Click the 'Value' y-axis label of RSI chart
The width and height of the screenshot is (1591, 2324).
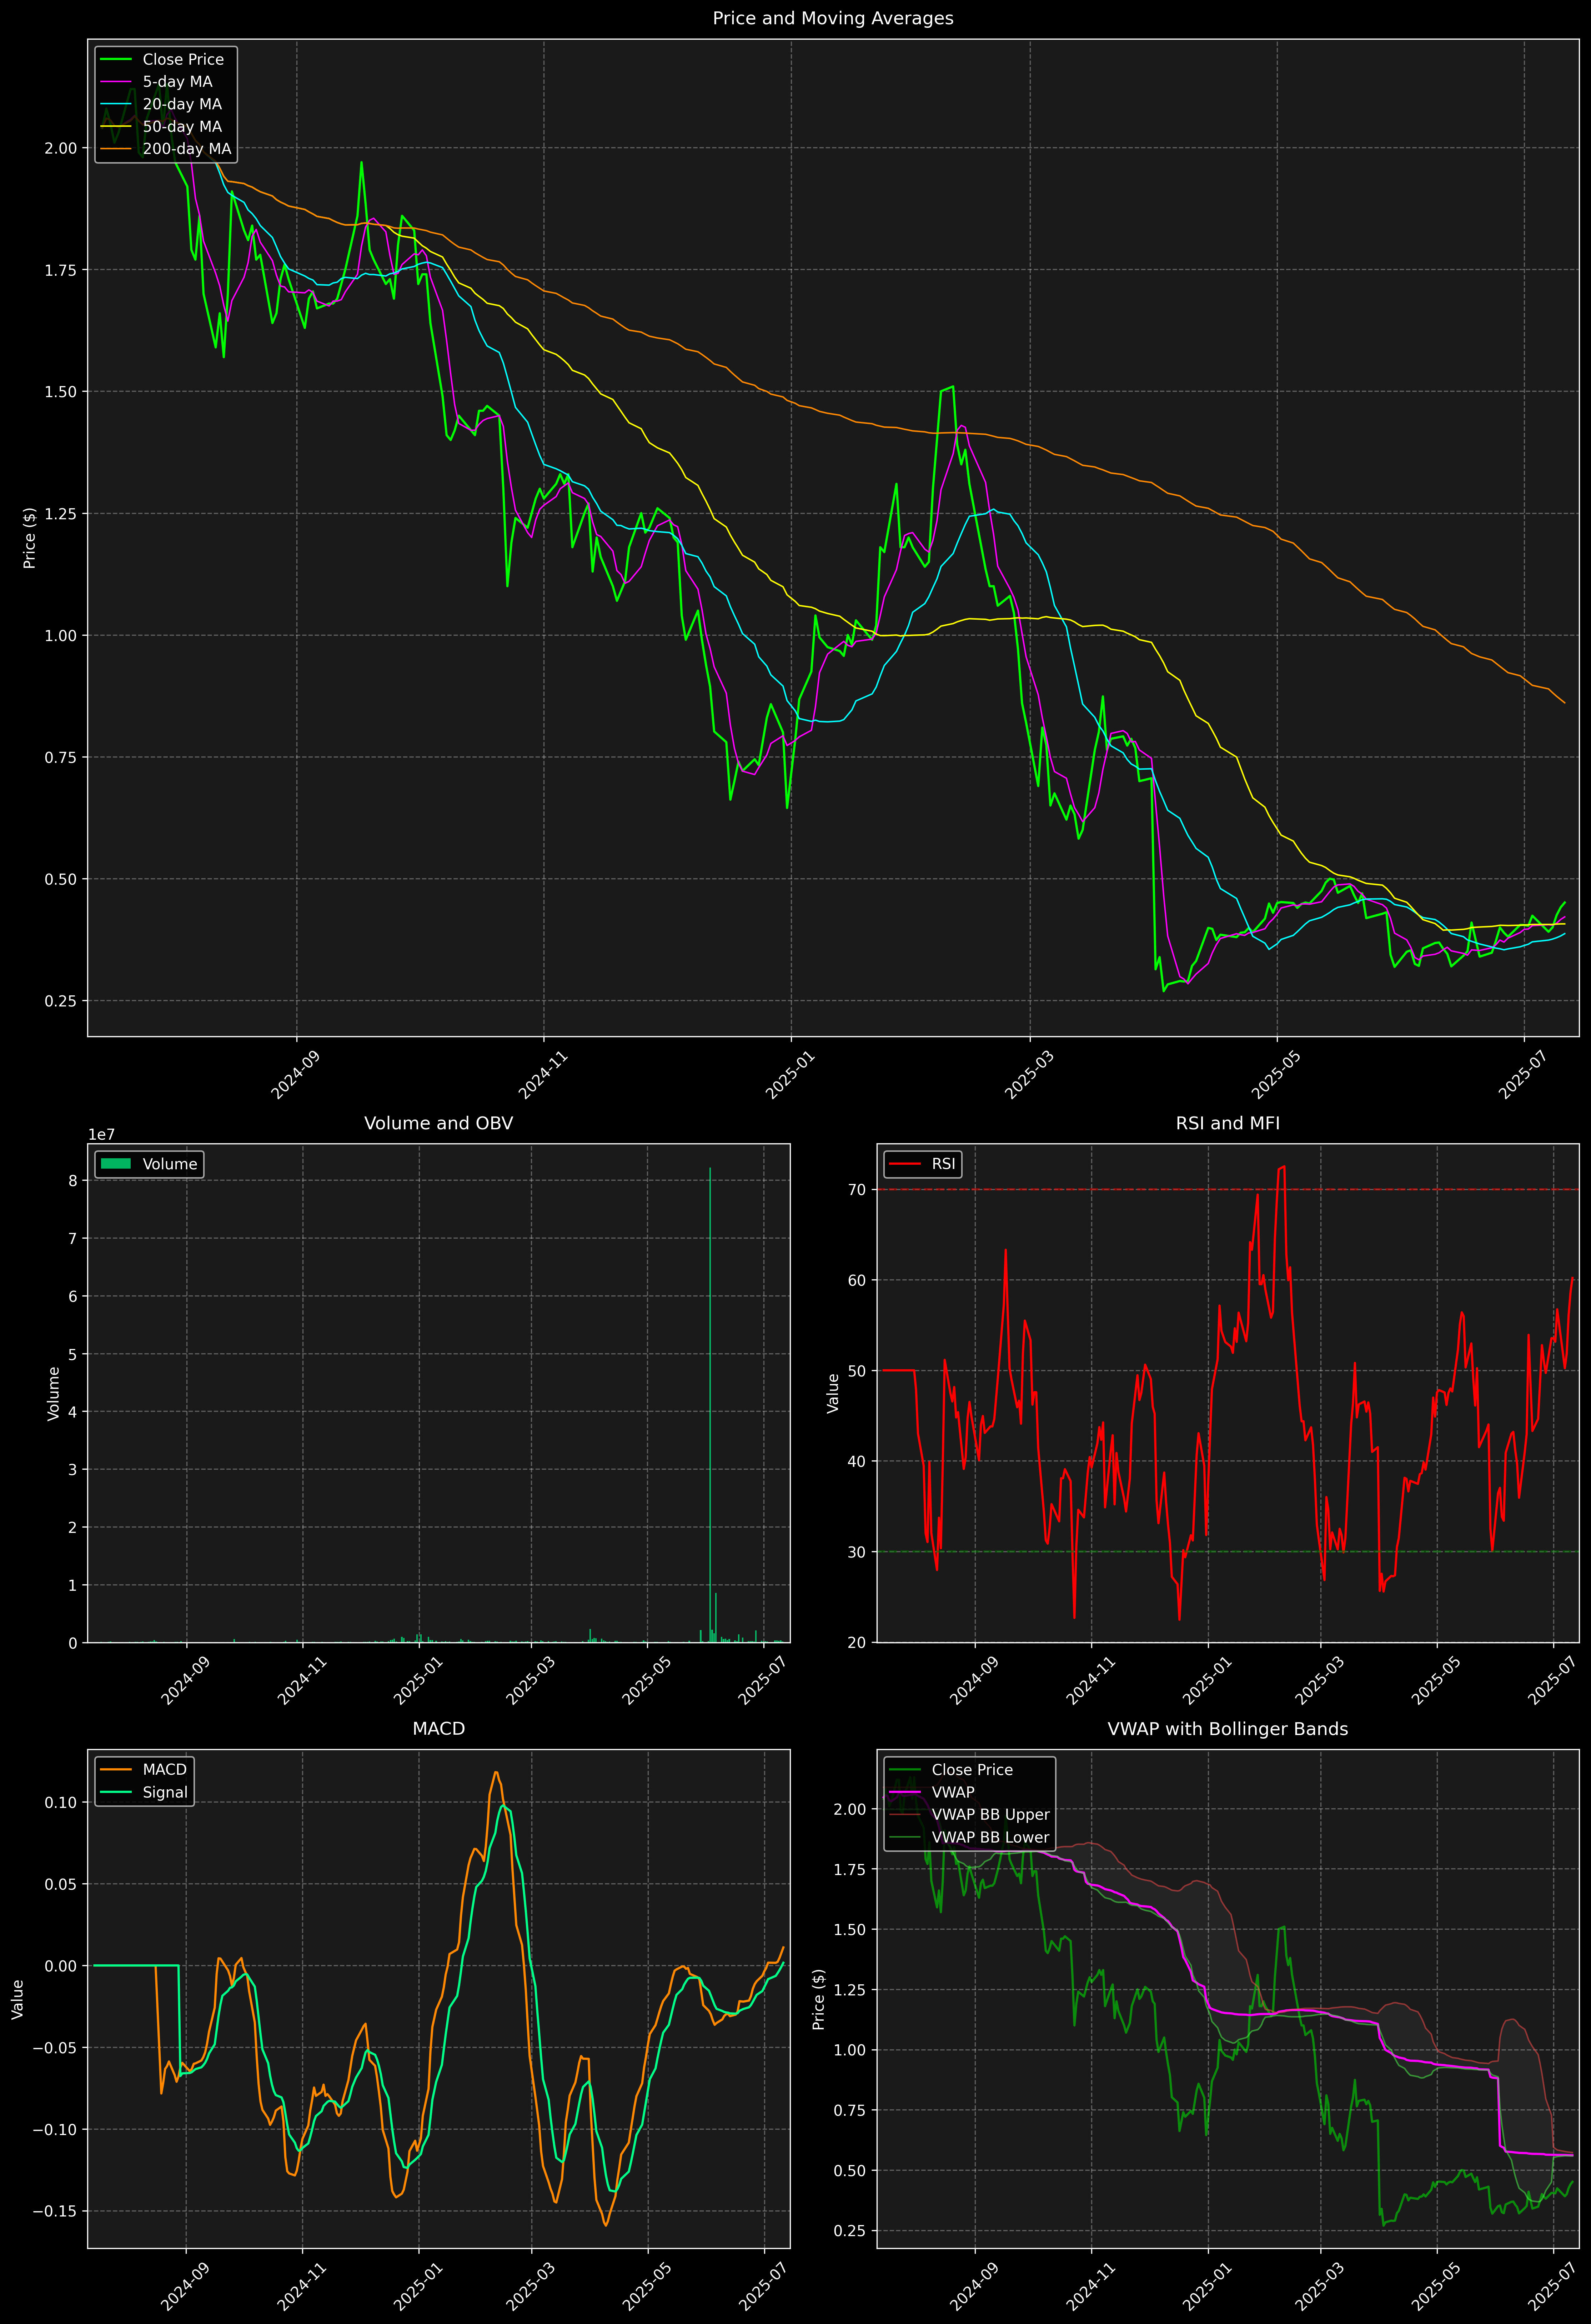coord(833,1393)
